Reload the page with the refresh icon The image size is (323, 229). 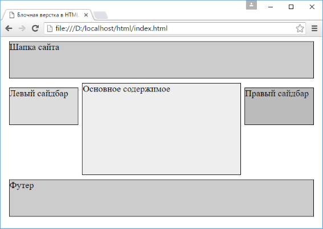pyautogui.click(x=35, y=28)
